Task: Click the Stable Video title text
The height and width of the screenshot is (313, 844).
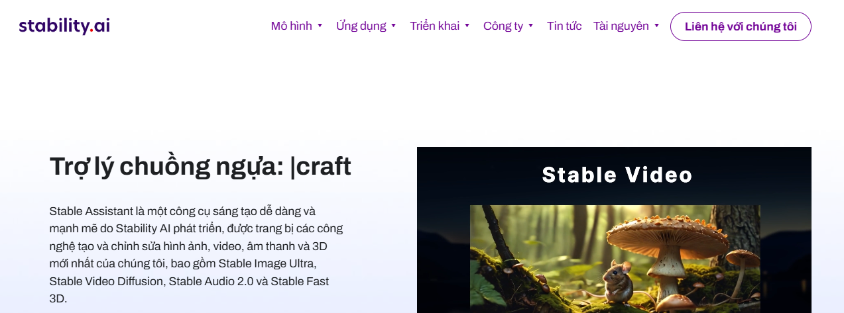Action: [617, 175]
